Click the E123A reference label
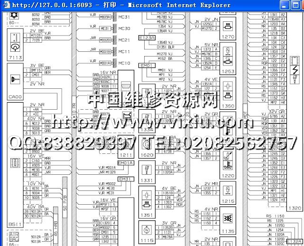This screenshot has width=304, height=246. [x=146, y=37]
